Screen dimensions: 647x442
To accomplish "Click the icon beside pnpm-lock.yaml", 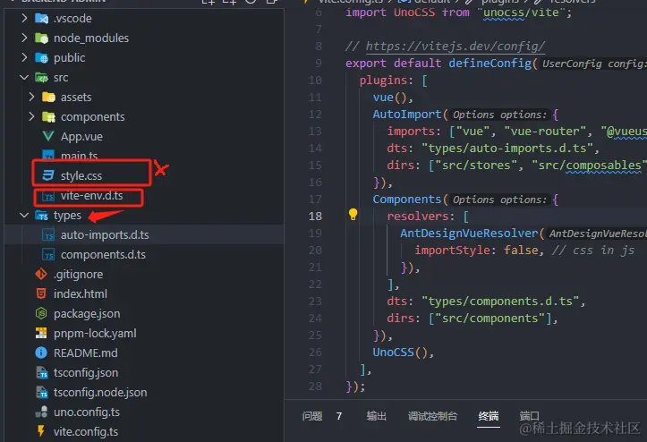I will point(41,333).
